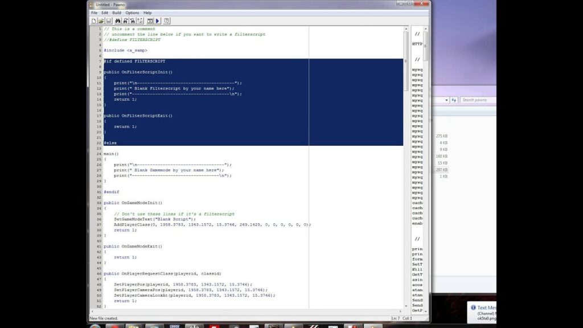Click 'public OnFilterScriptInit()' in the editor
The width and height of the screenshot is (583, 328).
pos(138,72)
